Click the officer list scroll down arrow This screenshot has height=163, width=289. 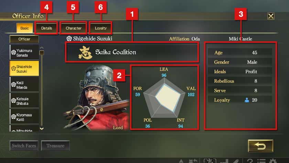[x=42, y=129]
